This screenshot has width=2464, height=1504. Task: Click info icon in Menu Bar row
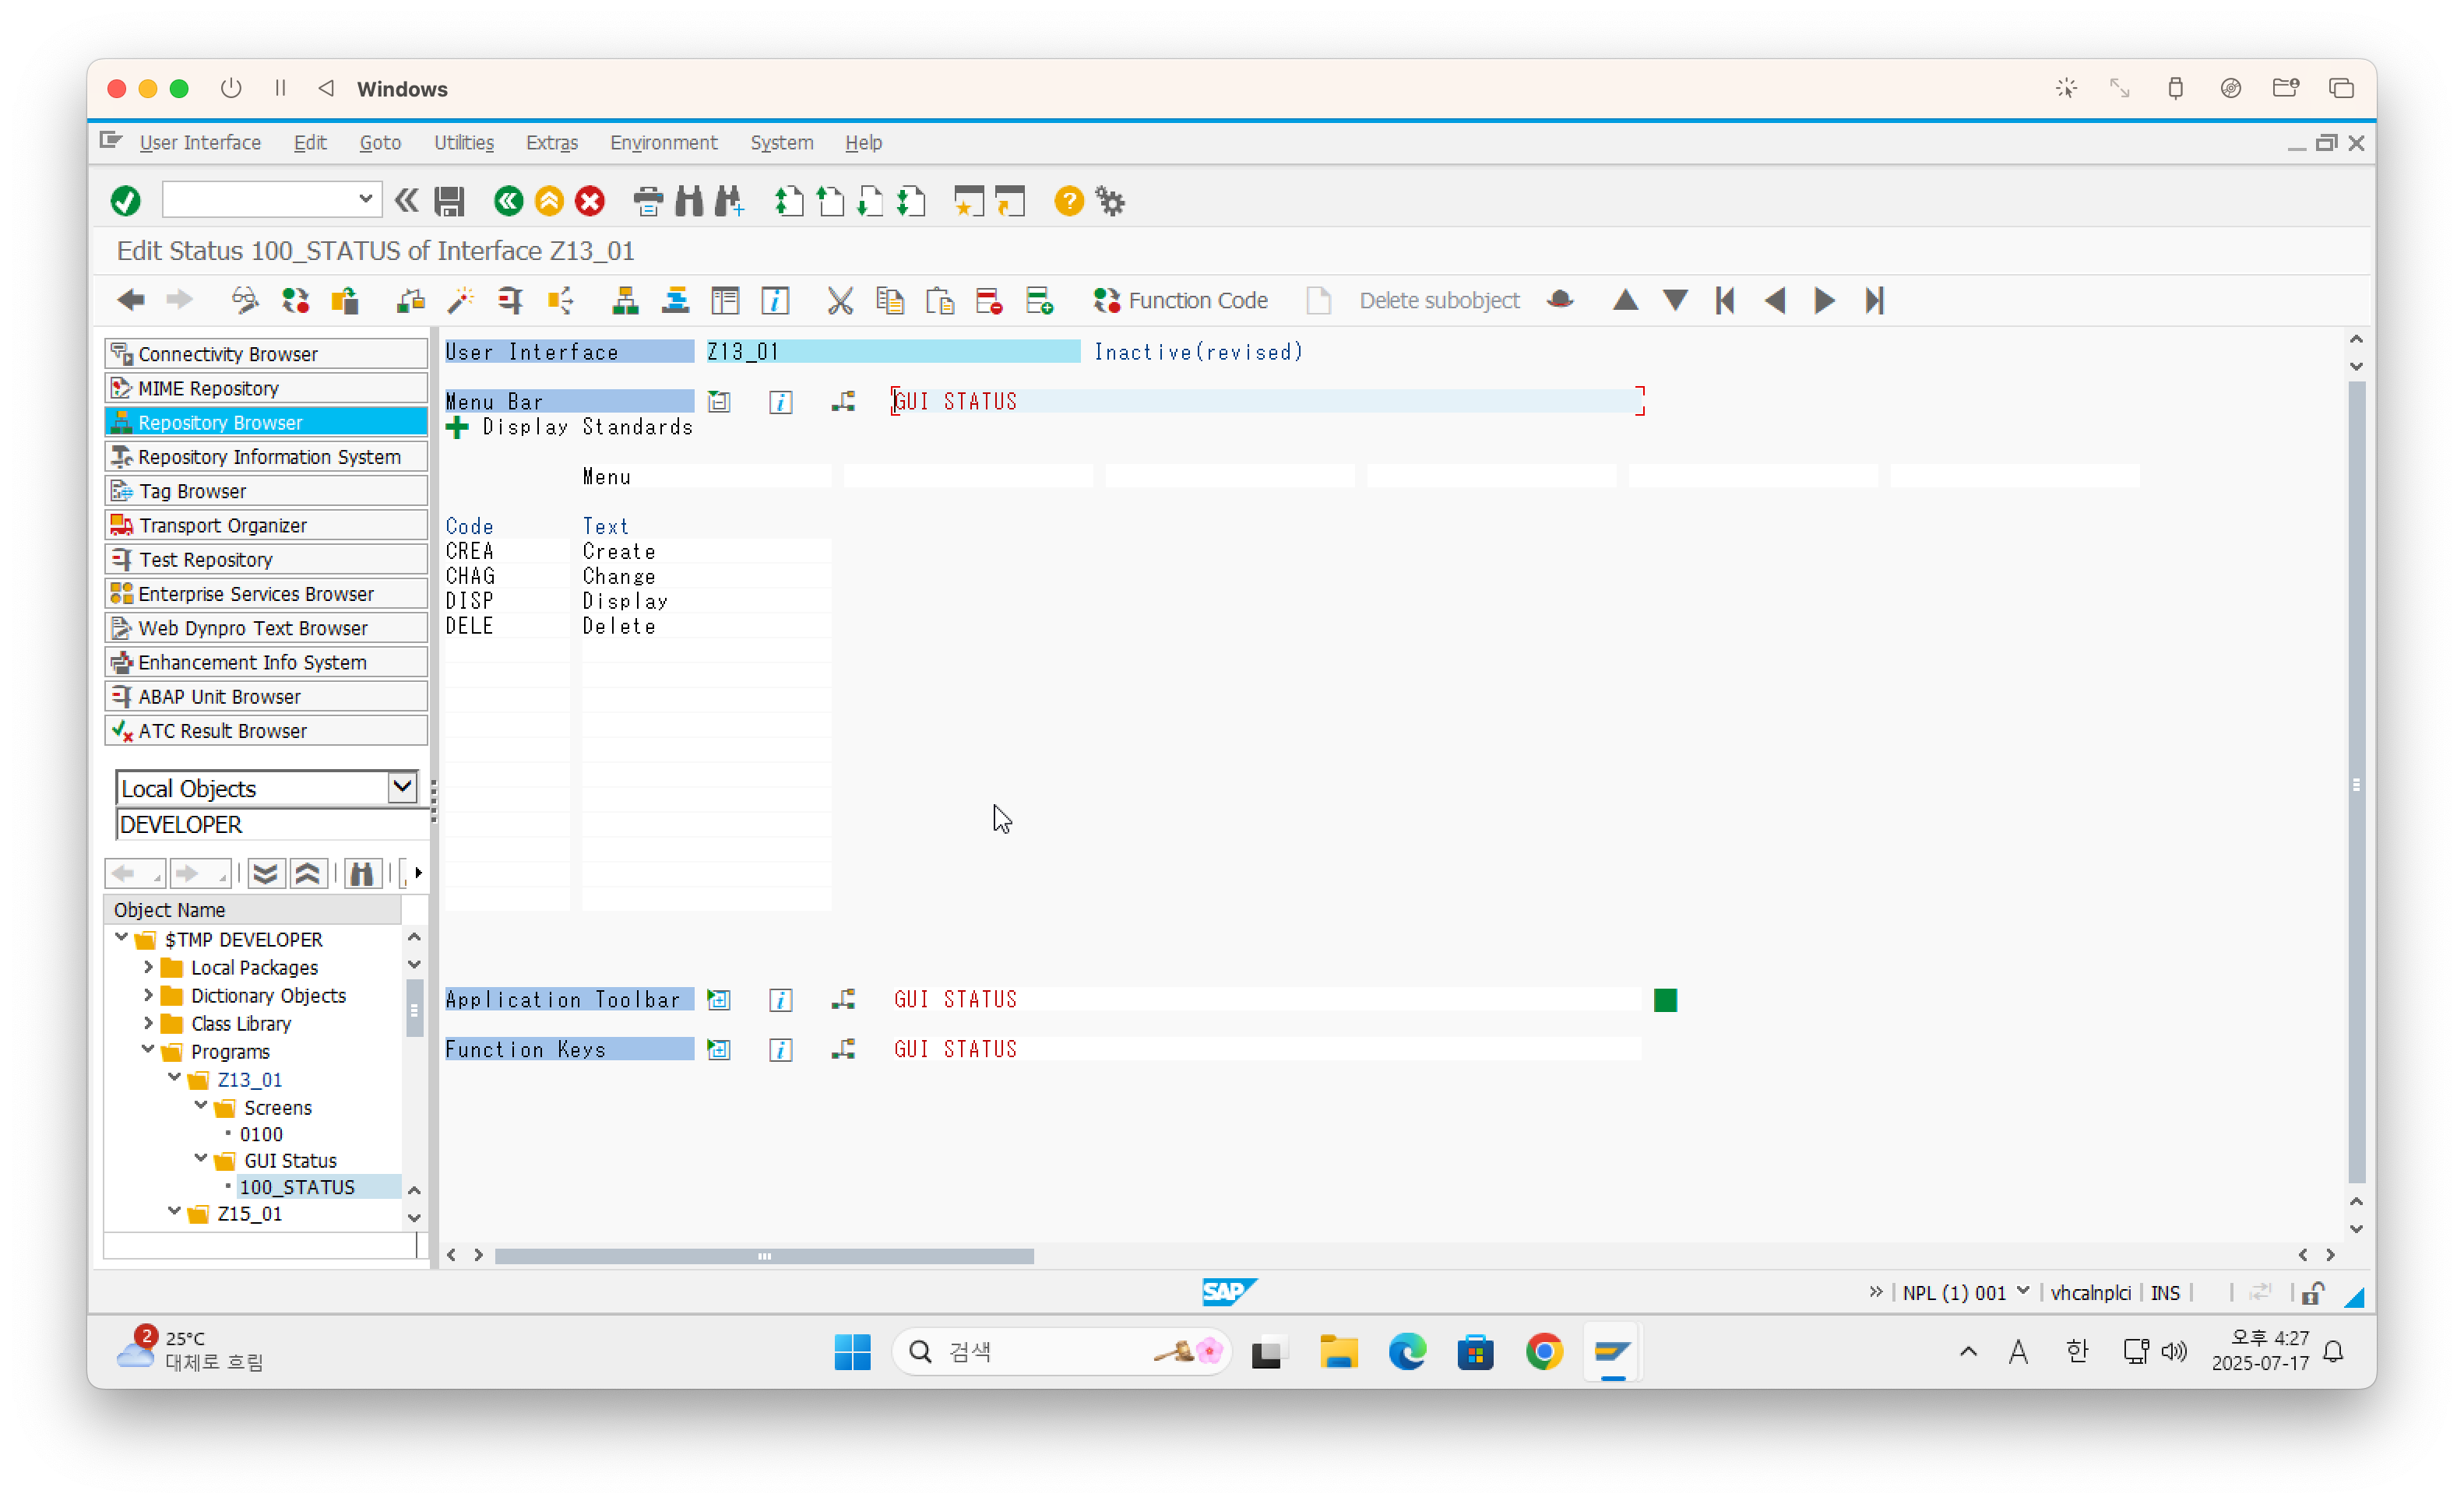780,402
